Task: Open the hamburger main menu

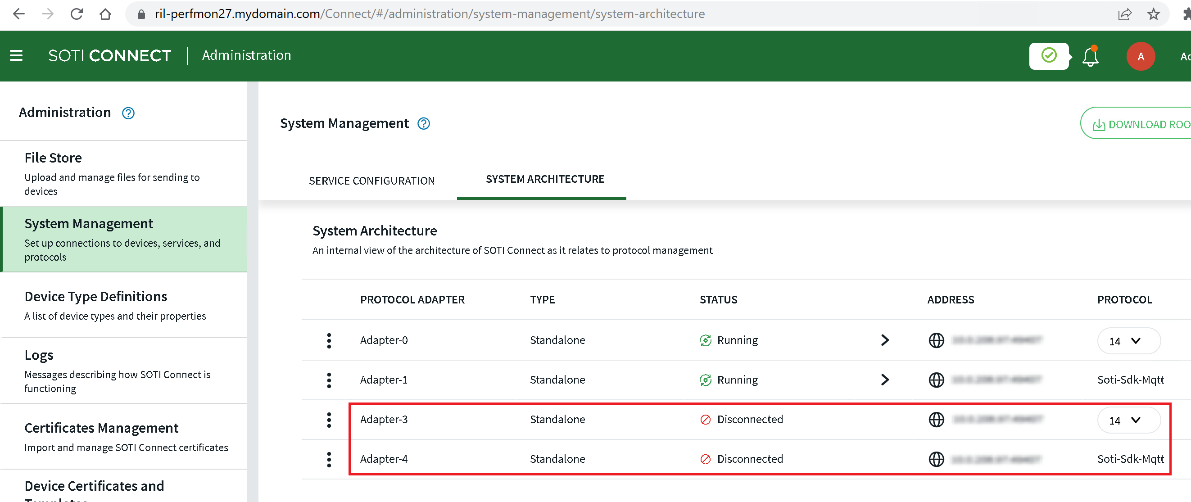Action: 16,56
